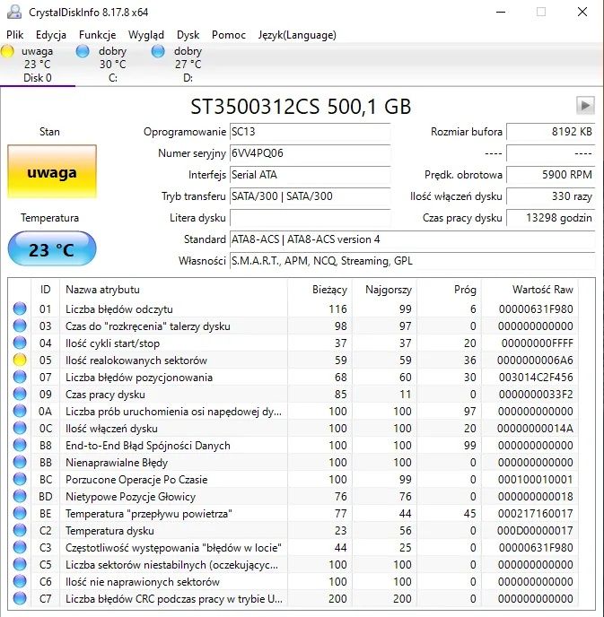Click status orb of attribute BE row
The width and height of the screenshot is (604, 617).
point(20,513)
